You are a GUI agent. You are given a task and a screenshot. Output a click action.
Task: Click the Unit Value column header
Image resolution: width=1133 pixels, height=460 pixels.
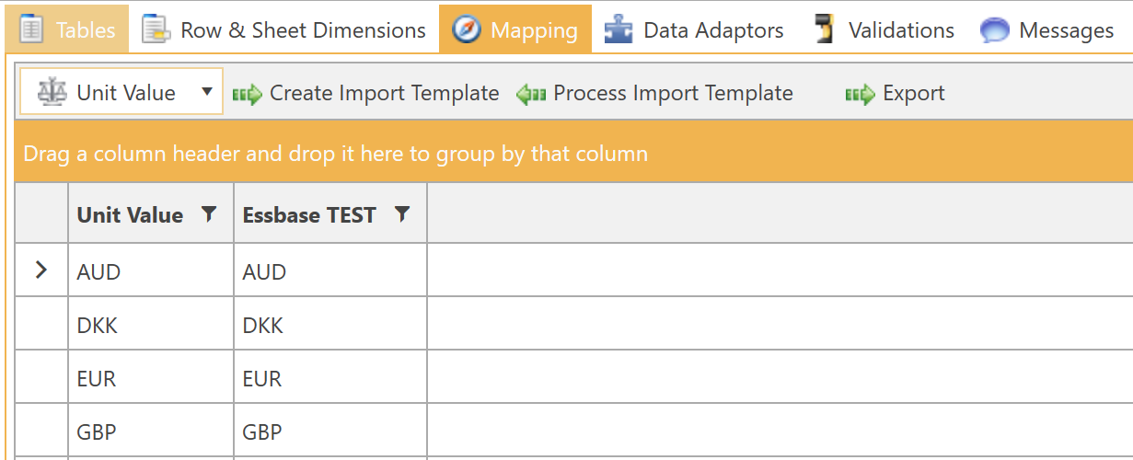130,215
